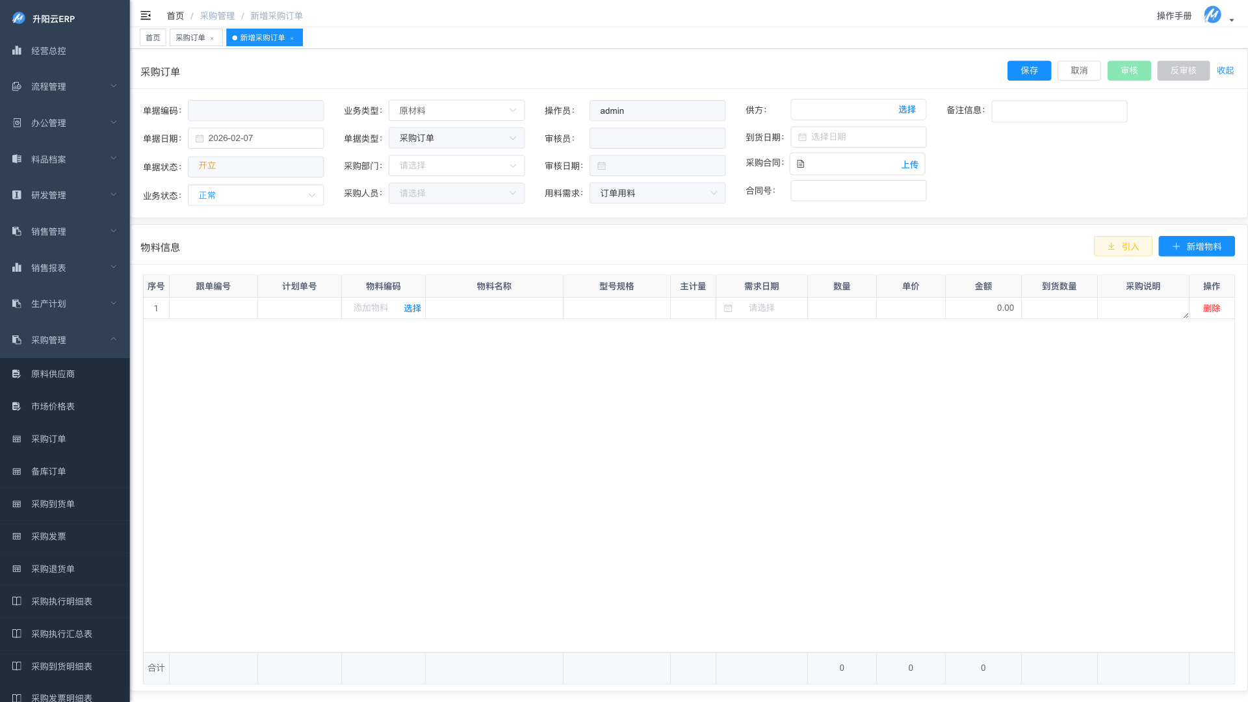Switch to the 首页 tab
The height and width of the screenshot is (702, 1248).
(153, 38)
